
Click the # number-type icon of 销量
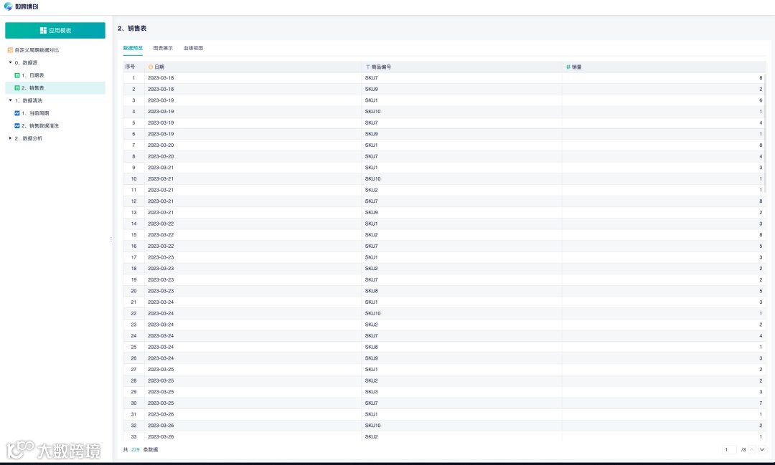click(568, 67)
